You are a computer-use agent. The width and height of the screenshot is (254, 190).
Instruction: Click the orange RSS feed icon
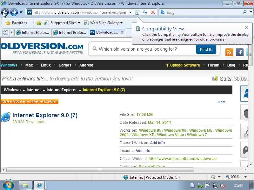point(229,52)
